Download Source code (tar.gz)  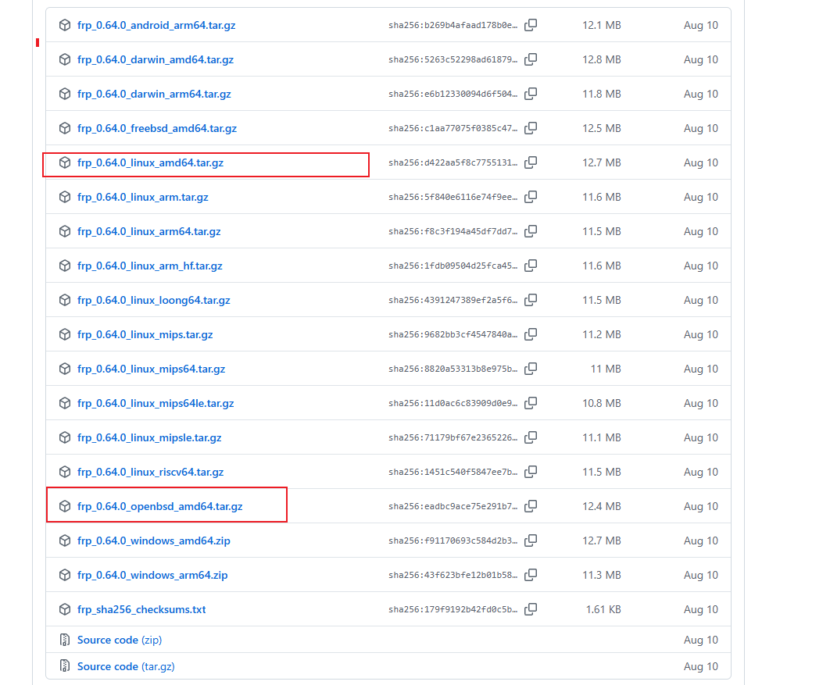(x=126, y=666)
